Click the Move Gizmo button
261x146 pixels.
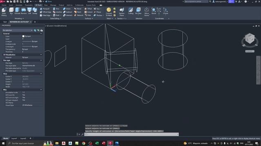point(146,12)
